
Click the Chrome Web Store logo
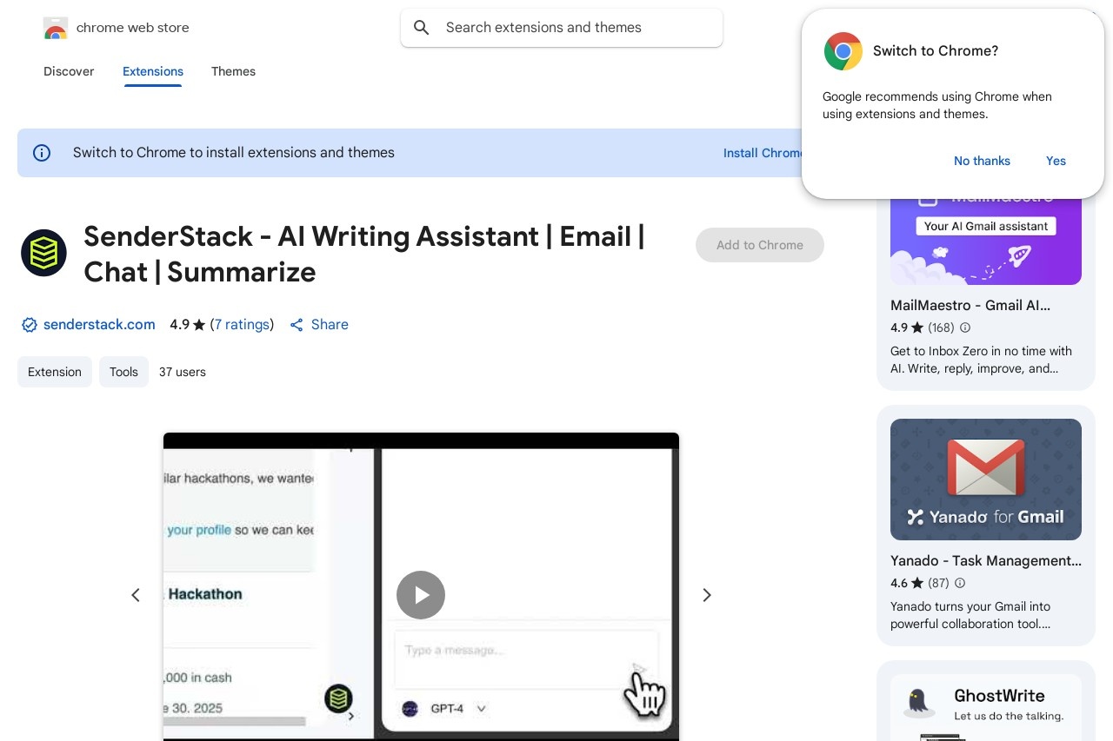pos(56,28)
